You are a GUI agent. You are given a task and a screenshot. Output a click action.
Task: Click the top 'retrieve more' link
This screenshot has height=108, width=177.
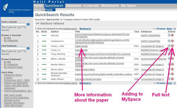tap(70, 29)
